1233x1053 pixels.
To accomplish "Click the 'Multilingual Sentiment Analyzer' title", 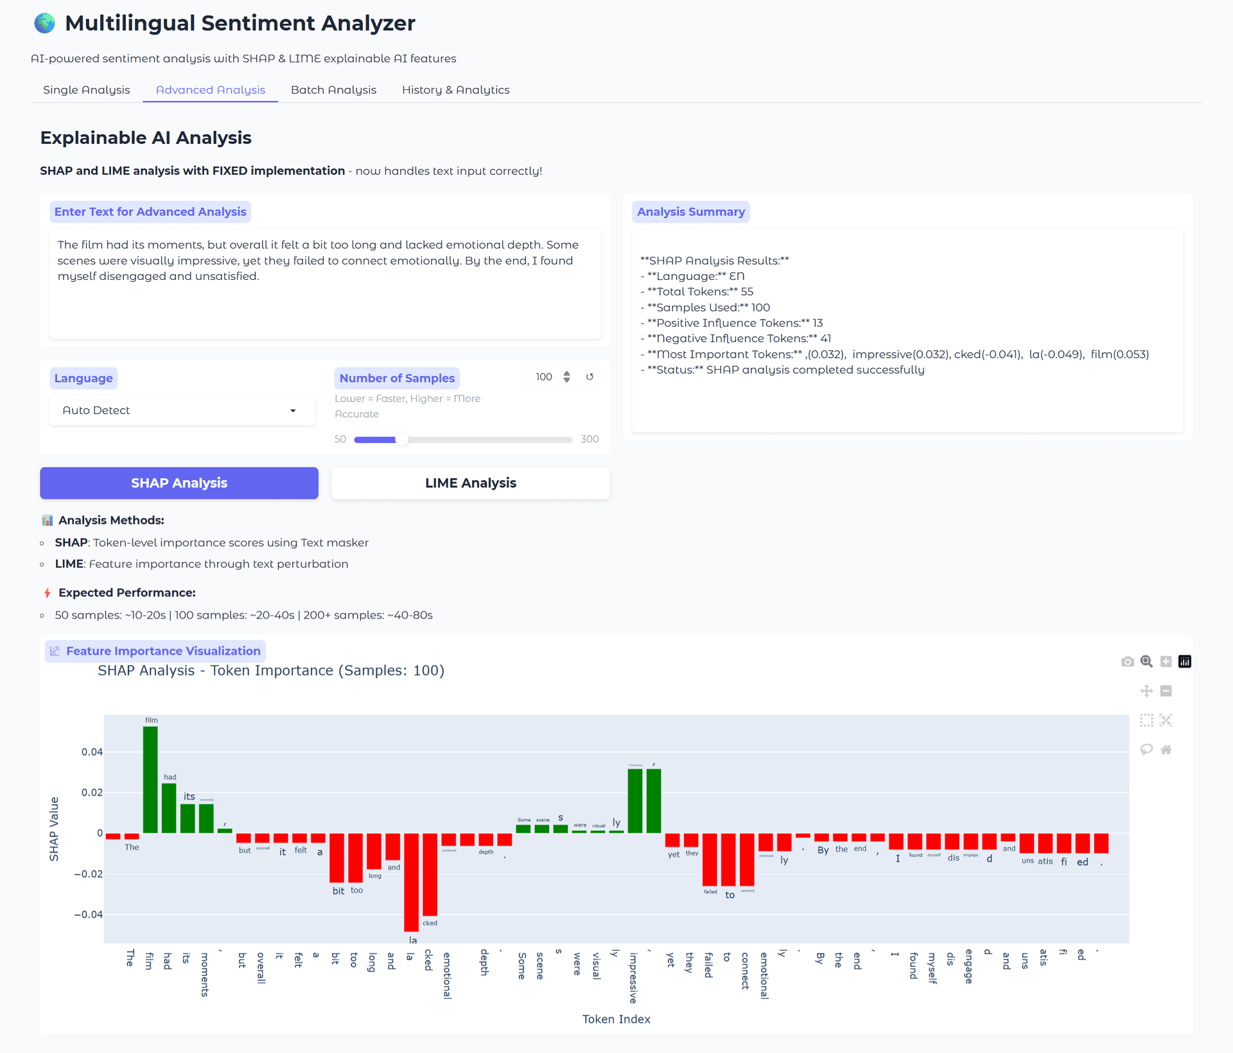I will pos(240,23).
